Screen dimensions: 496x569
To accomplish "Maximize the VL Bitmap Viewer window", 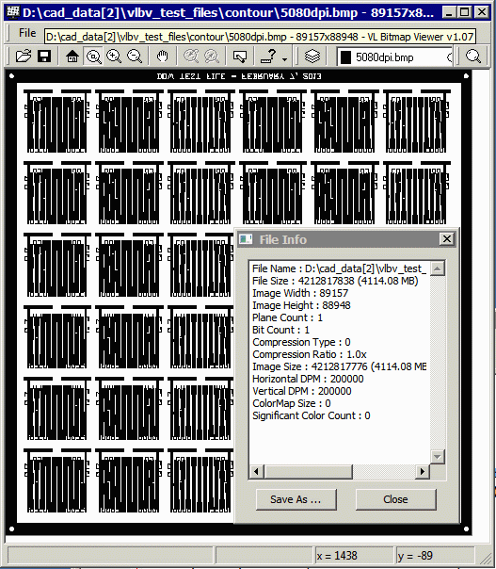I will 464,12.
